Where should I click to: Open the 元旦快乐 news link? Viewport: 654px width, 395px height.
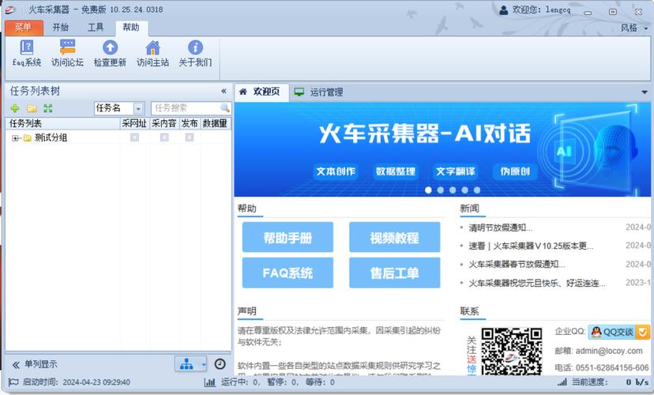click(537, 284)
